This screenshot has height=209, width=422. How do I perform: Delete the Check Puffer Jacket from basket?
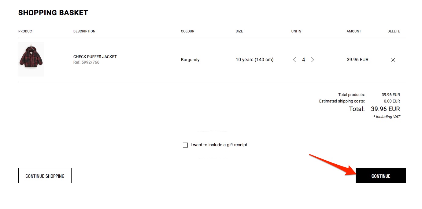click(393, 60)
